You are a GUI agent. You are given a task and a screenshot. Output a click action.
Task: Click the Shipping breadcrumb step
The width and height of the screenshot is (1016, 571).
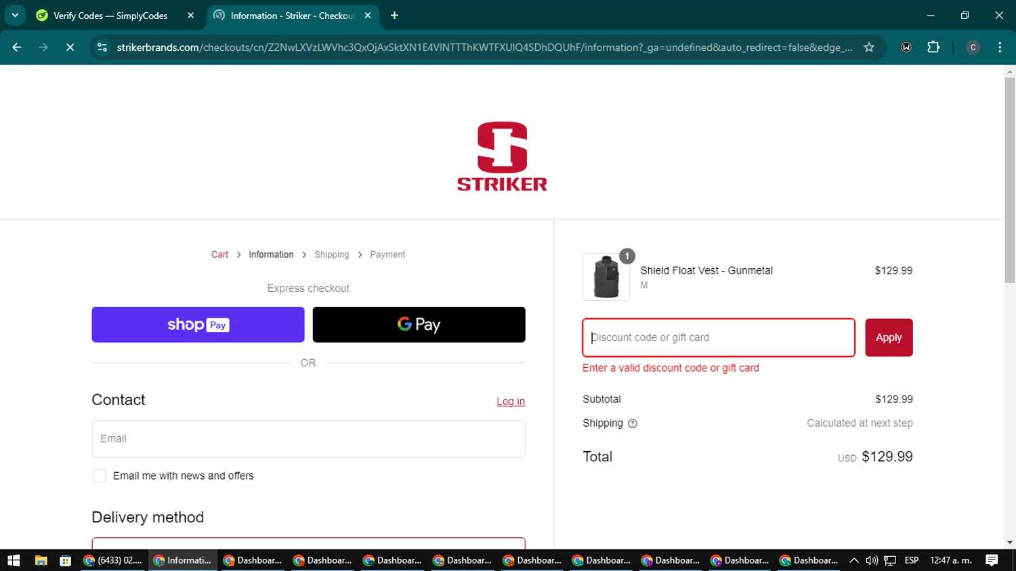tap(331, 255)
